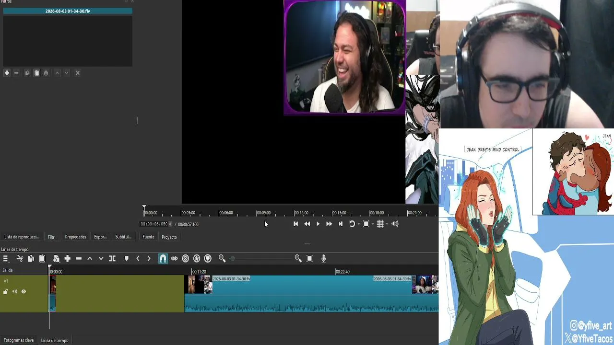Toggle ripple trim and drop

pyautogui.click(x=185, y=259)
